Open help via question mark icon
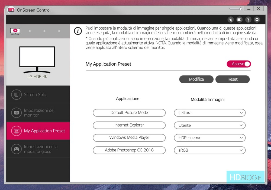Viewport: 271px width, 190px height. [x=248, y=20]
